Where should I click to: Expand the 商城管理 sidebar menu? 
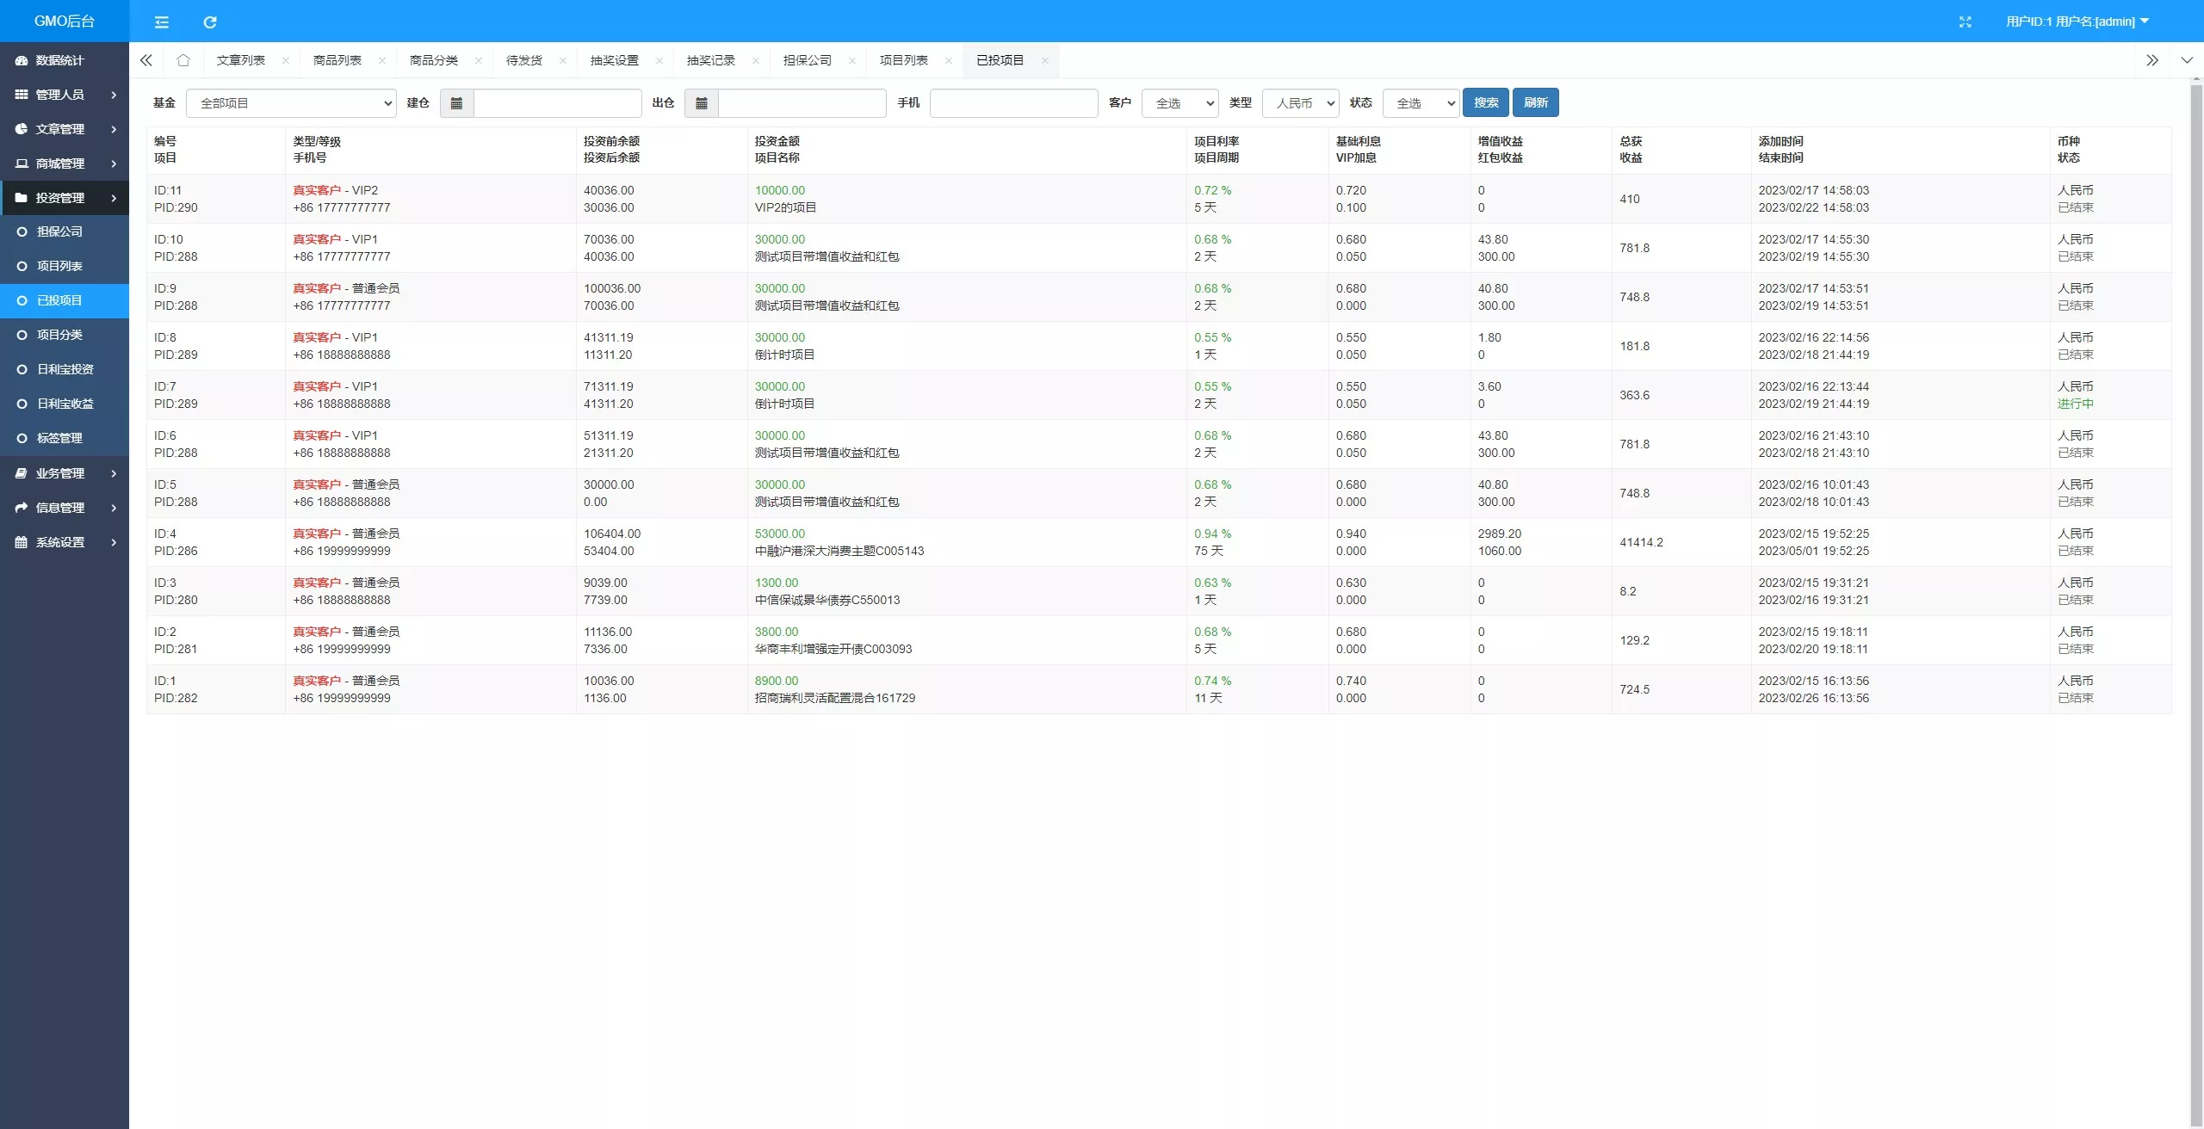point(65,163)
